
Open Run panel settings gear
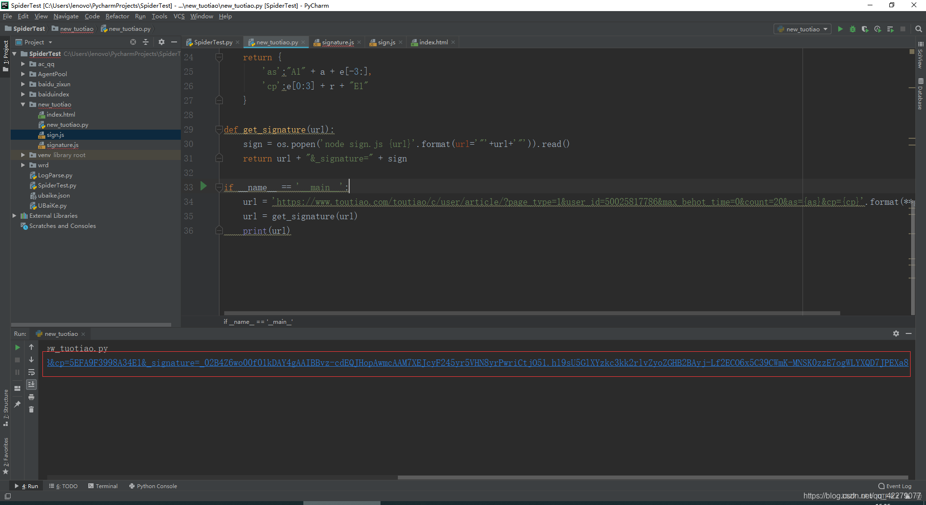896,333
